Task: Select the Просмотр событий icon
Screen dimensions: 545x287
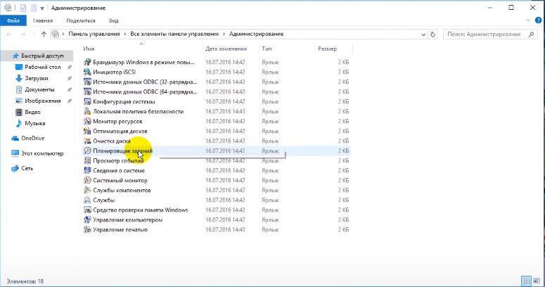Action: point(87,160)
